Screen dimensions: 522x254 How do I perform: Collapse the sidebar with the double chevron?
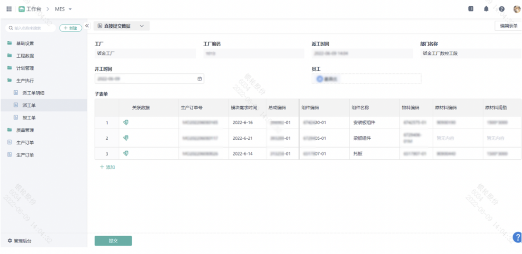point(87,26)
